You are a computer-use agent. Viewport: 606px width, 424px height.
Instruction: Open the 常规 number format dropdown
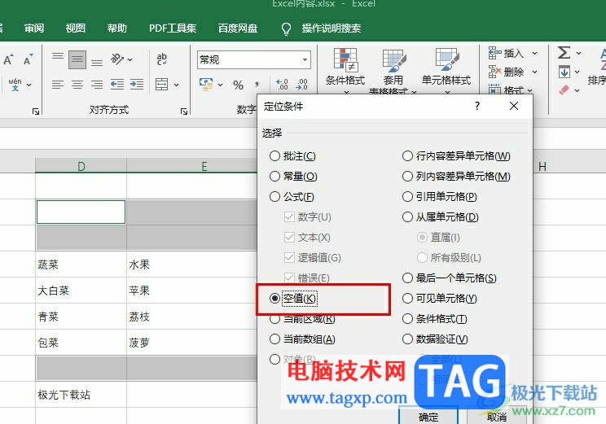(305, 60)
